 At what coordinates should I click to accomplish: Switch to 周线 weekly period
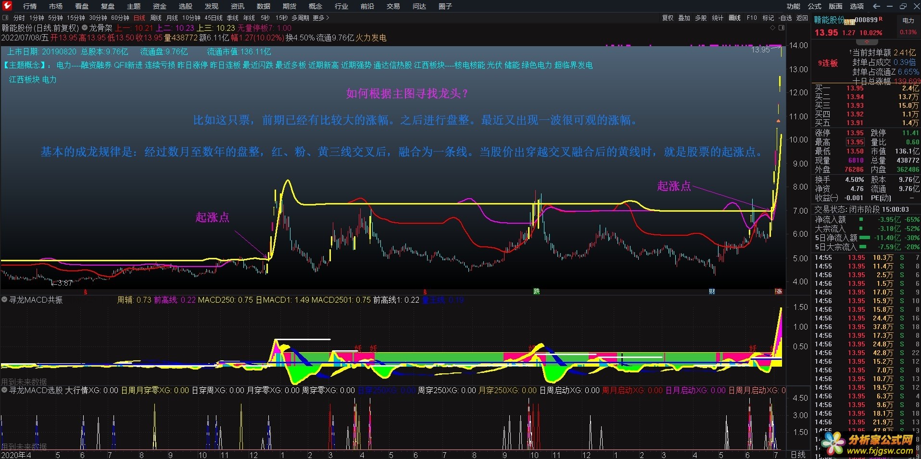[156, 18]
